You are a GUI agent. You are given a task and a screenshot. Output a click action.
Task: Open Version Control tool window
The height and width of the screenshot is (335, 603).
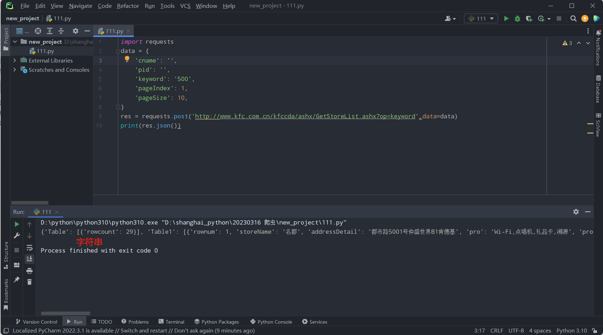point(37,322)
